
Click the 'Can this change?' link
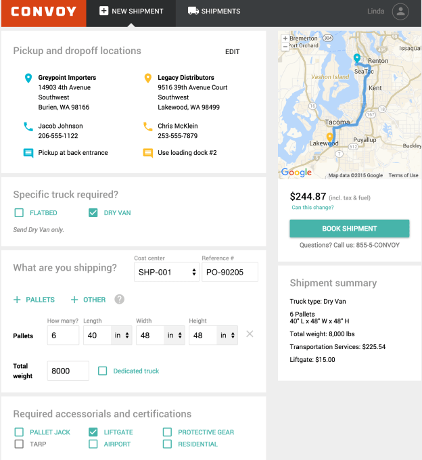312,208
